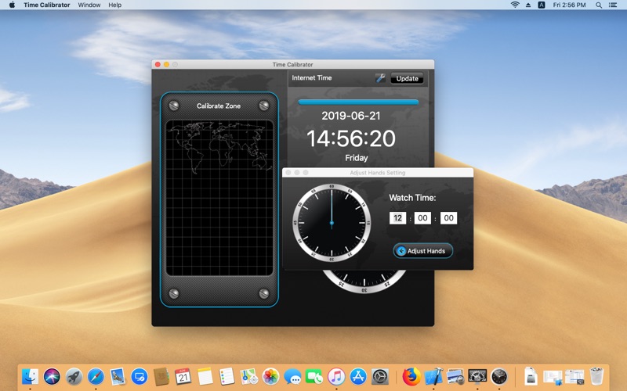Click the Calibrate Zone heading
The width and height of the screenshot is (627, 391).
tap(219, 106)
